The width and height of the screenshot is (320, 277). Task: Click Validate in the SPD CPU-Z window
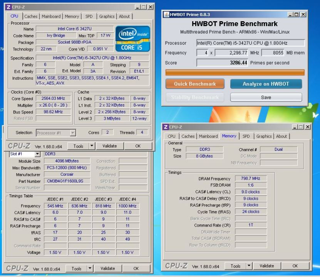pyautogui.click(x=108, y=269)
